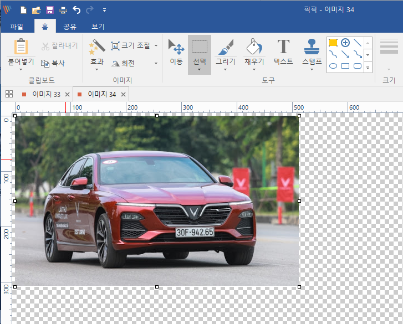
Task: Pick the circled plus shape
Action: point(345,43)
